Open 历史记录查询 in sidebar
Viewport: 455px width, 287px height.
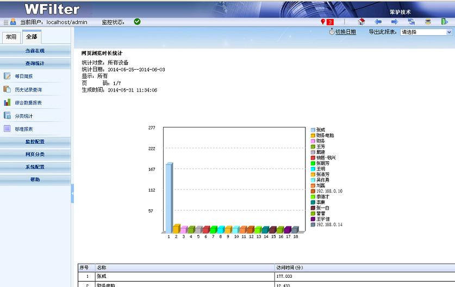pyautogui.click(x=28, y=89)
